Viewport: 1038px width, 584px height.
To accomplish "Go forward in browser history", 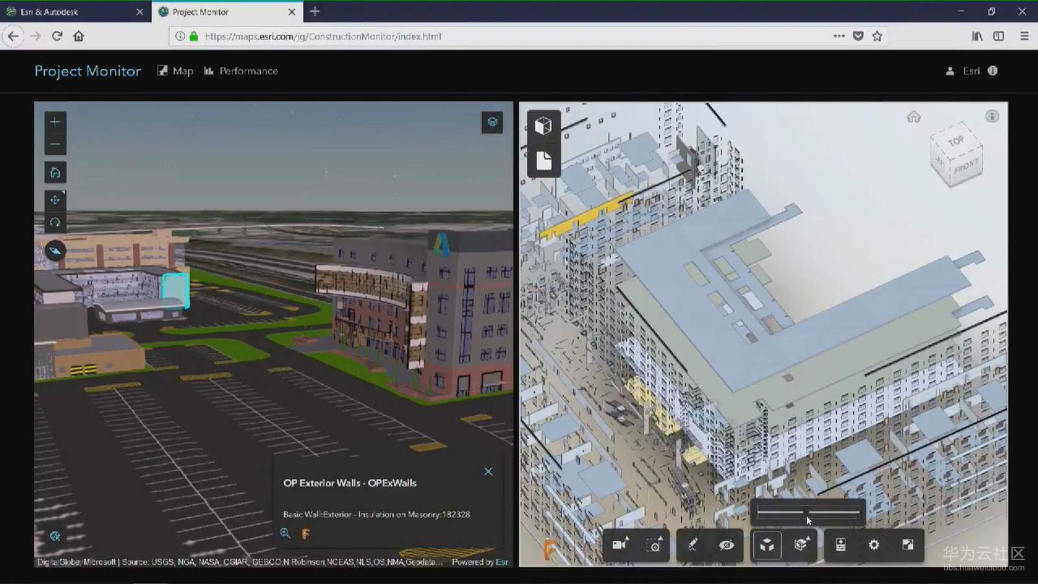I will pyautogui.click(x=36, y=36).
